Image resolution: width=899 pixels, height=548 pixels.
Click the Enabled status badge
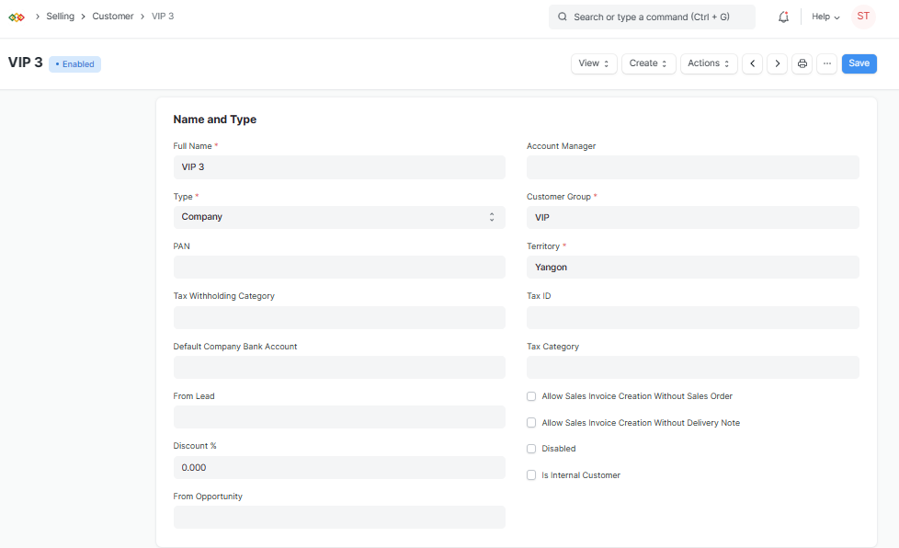(x=74, y=63)
